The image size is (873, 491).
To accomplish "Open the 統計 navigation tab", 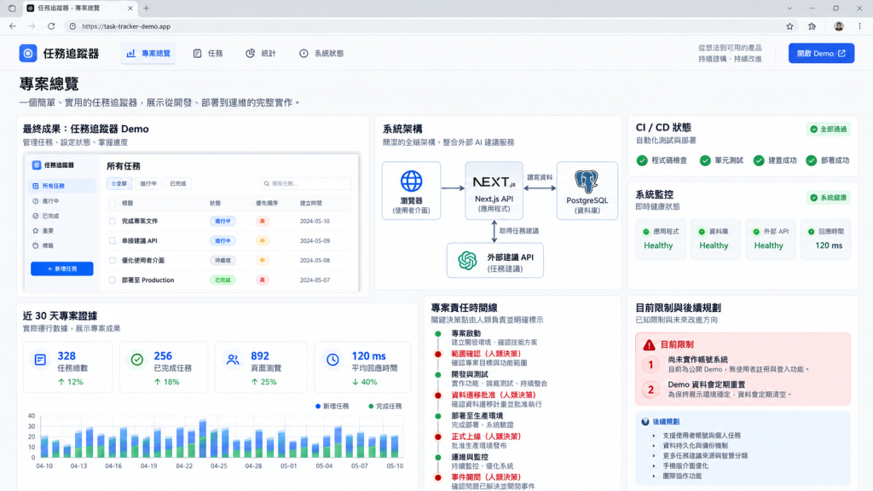I will pyautogui.click(x=261, y=54).
